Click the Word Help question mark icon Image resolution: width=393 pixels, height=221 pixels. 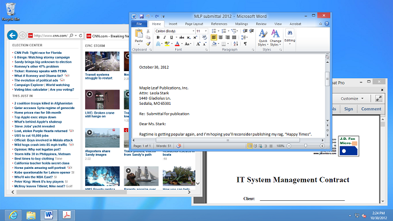[x=327, y=24]
